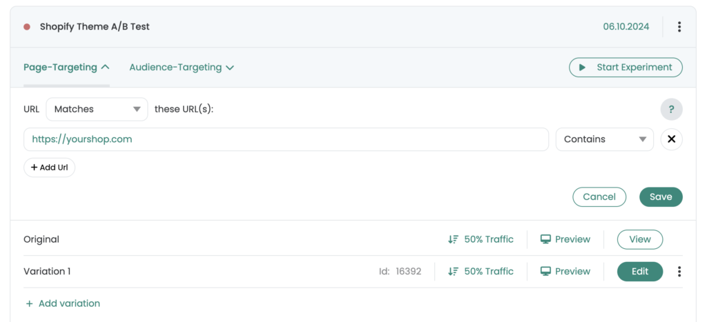View the Original version
This screenshot has width=707, height=322.
pos(640,239)
